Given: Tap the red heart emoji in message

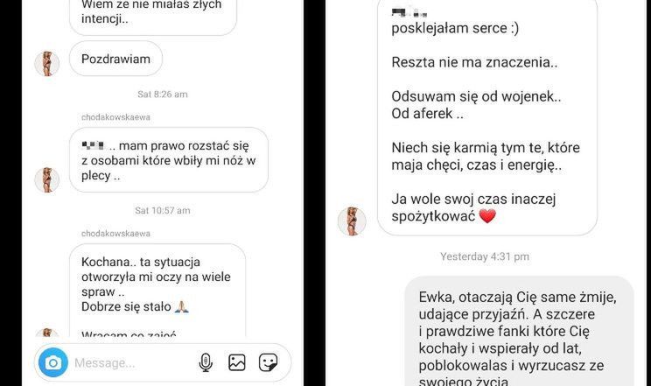Looking at the screenshot, I should (487, 216).
